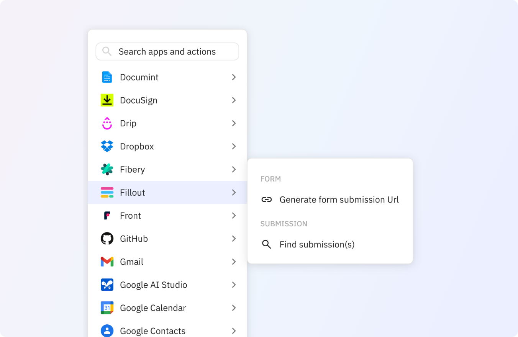Expand the Google Calendar row chevron

tap(234, 308)
